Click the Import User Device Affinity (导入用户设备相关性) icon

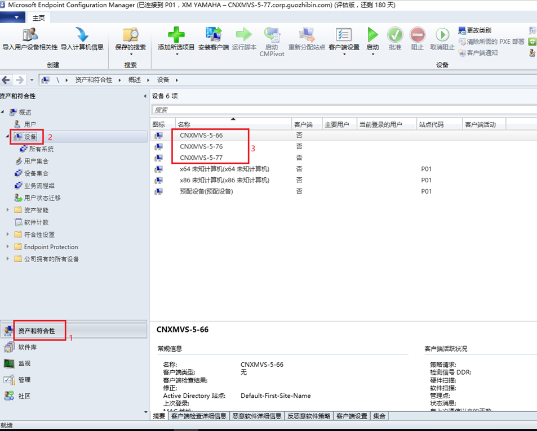(x=30, y=34)
